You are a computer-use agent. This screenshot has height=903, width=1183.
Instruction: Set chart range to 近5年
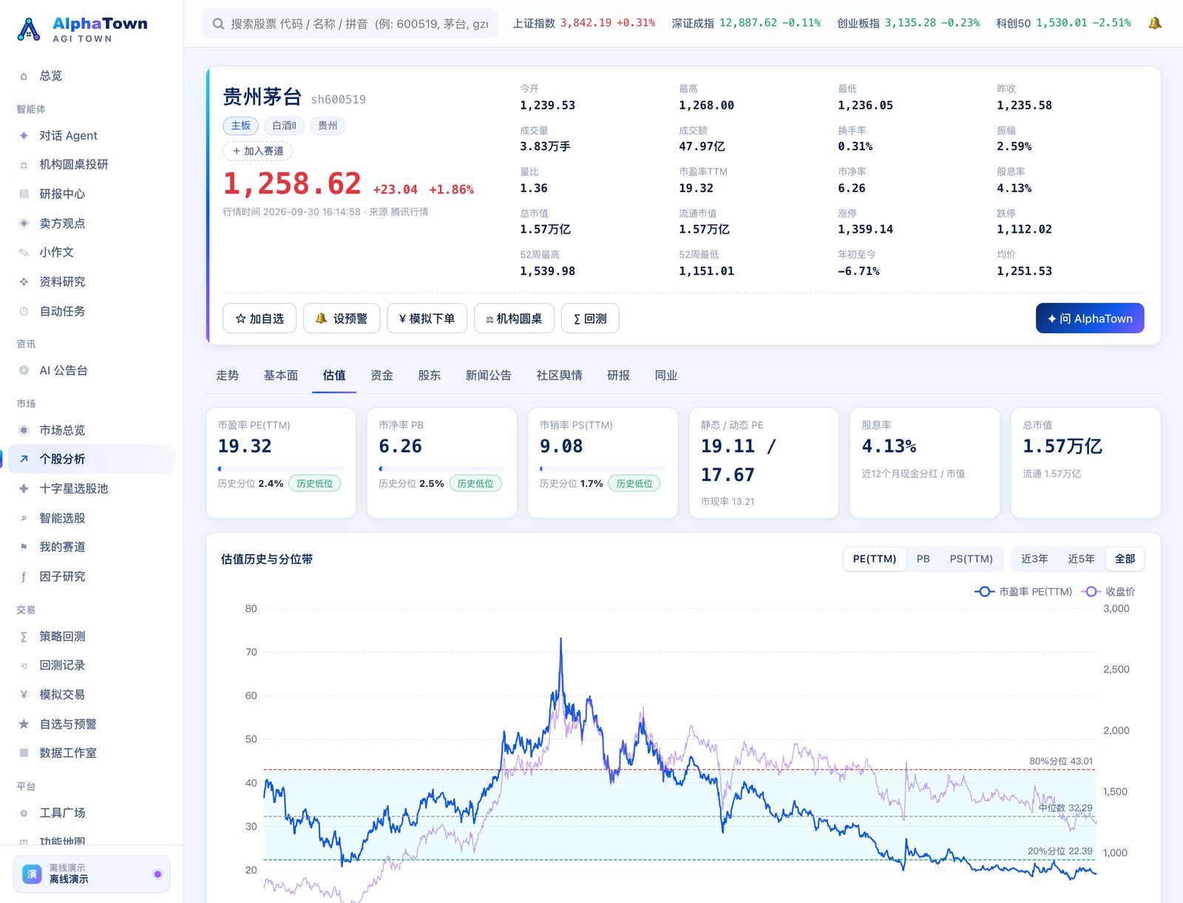tap(1081, 559)
